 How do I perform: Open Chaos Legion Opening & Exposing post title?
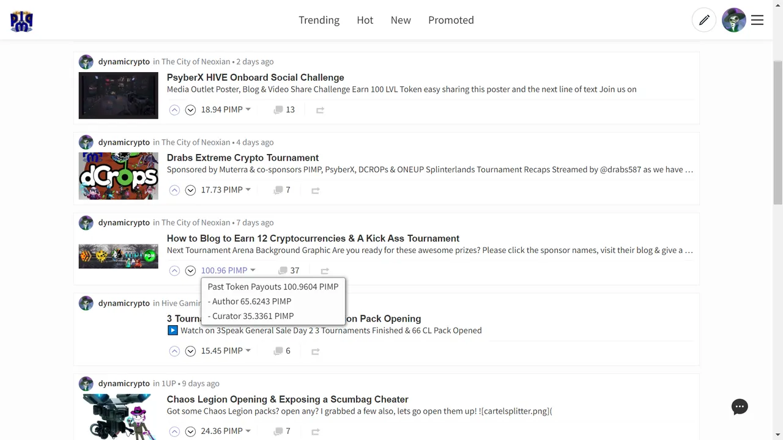point(288,399)
